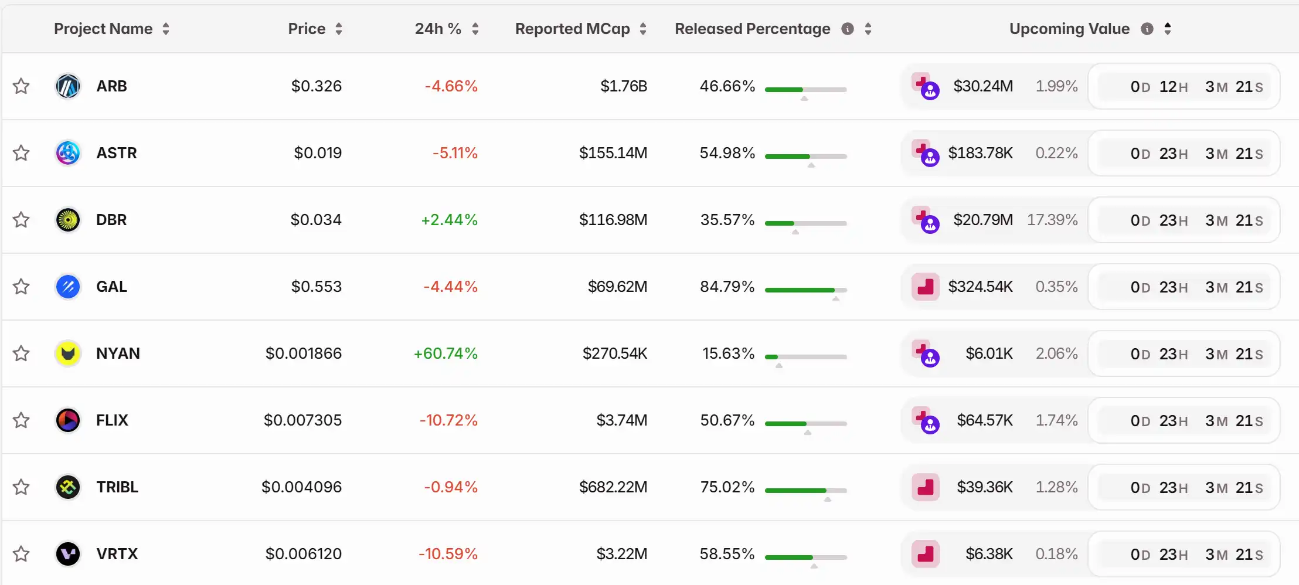Sort by 24h % change arrows

click(x=475, y=29)
